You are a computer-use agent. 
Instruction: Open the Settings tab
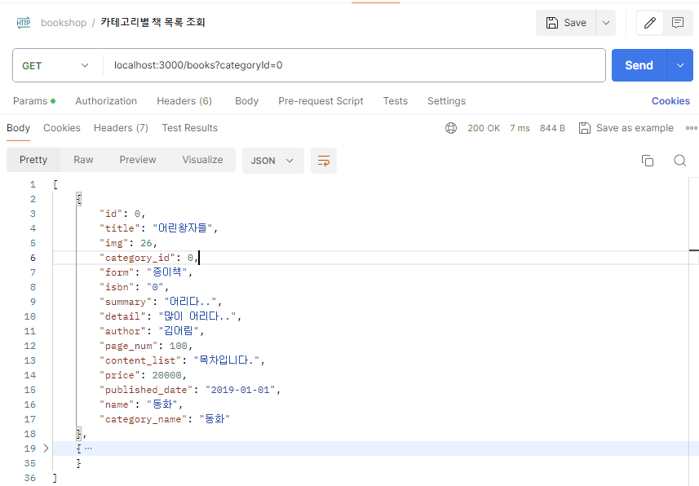446,101
